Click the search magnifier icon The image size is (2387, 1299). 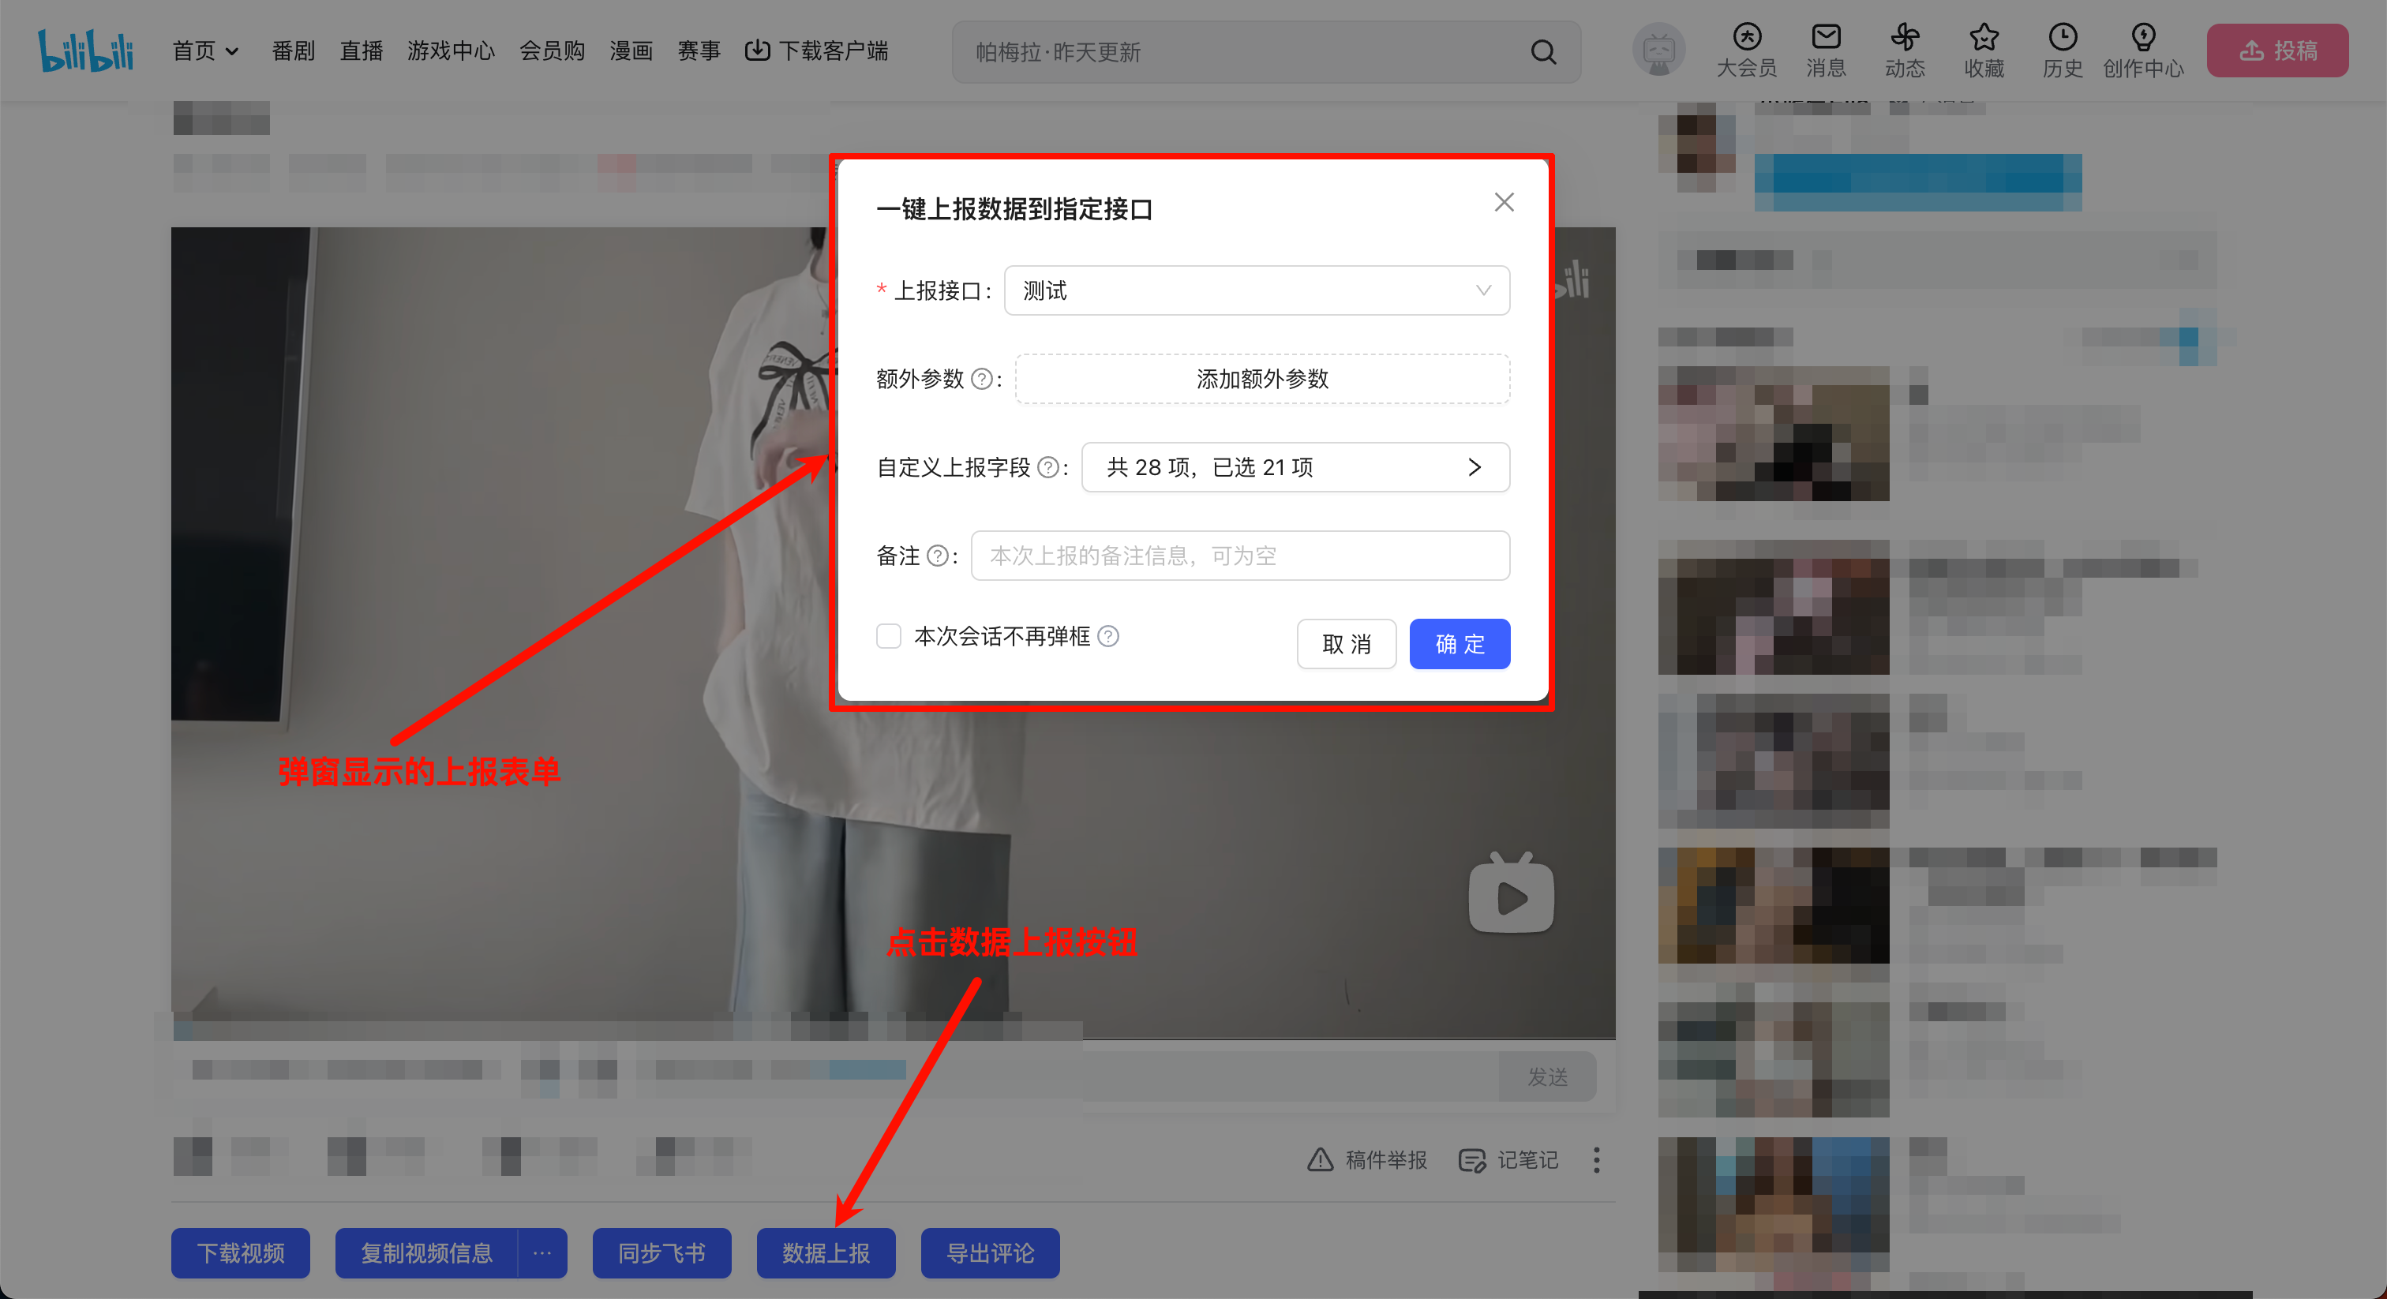[x=1543, y=52]
